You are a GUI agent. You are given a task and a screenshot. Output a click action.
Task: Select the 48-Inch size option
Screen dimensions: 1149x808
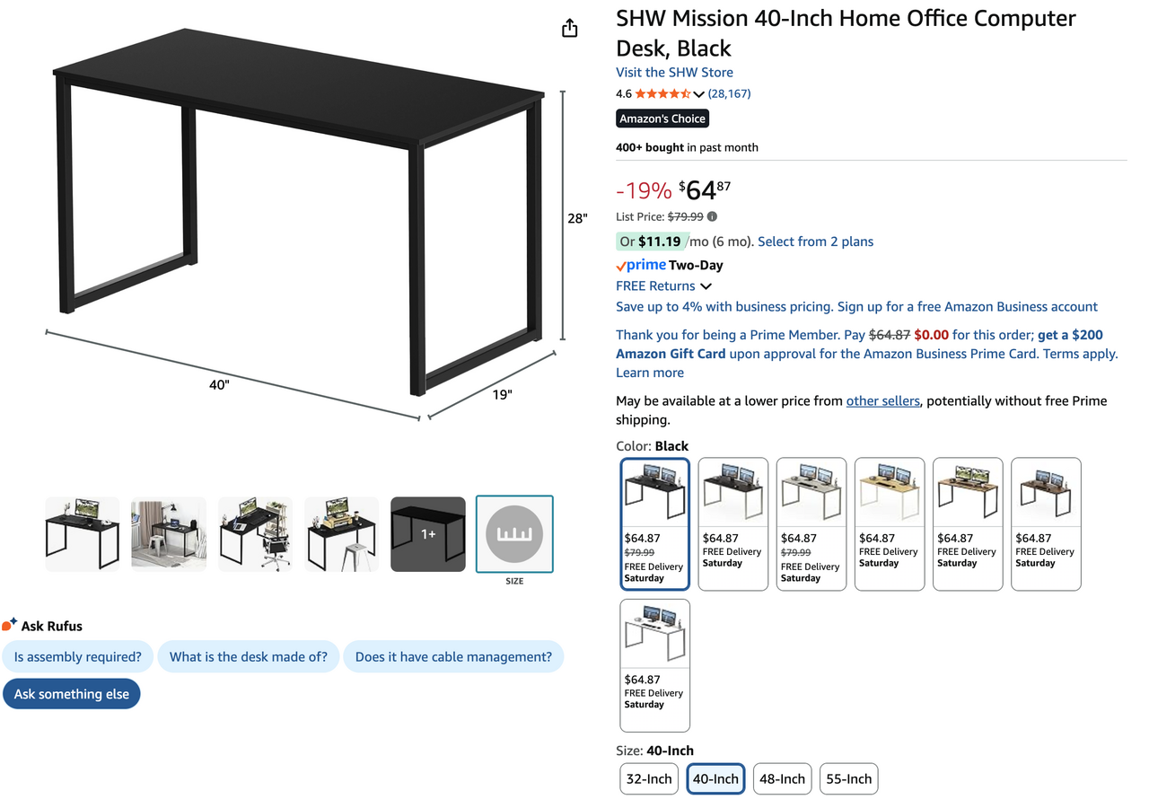pyautogui.click(x=783, y=778)
